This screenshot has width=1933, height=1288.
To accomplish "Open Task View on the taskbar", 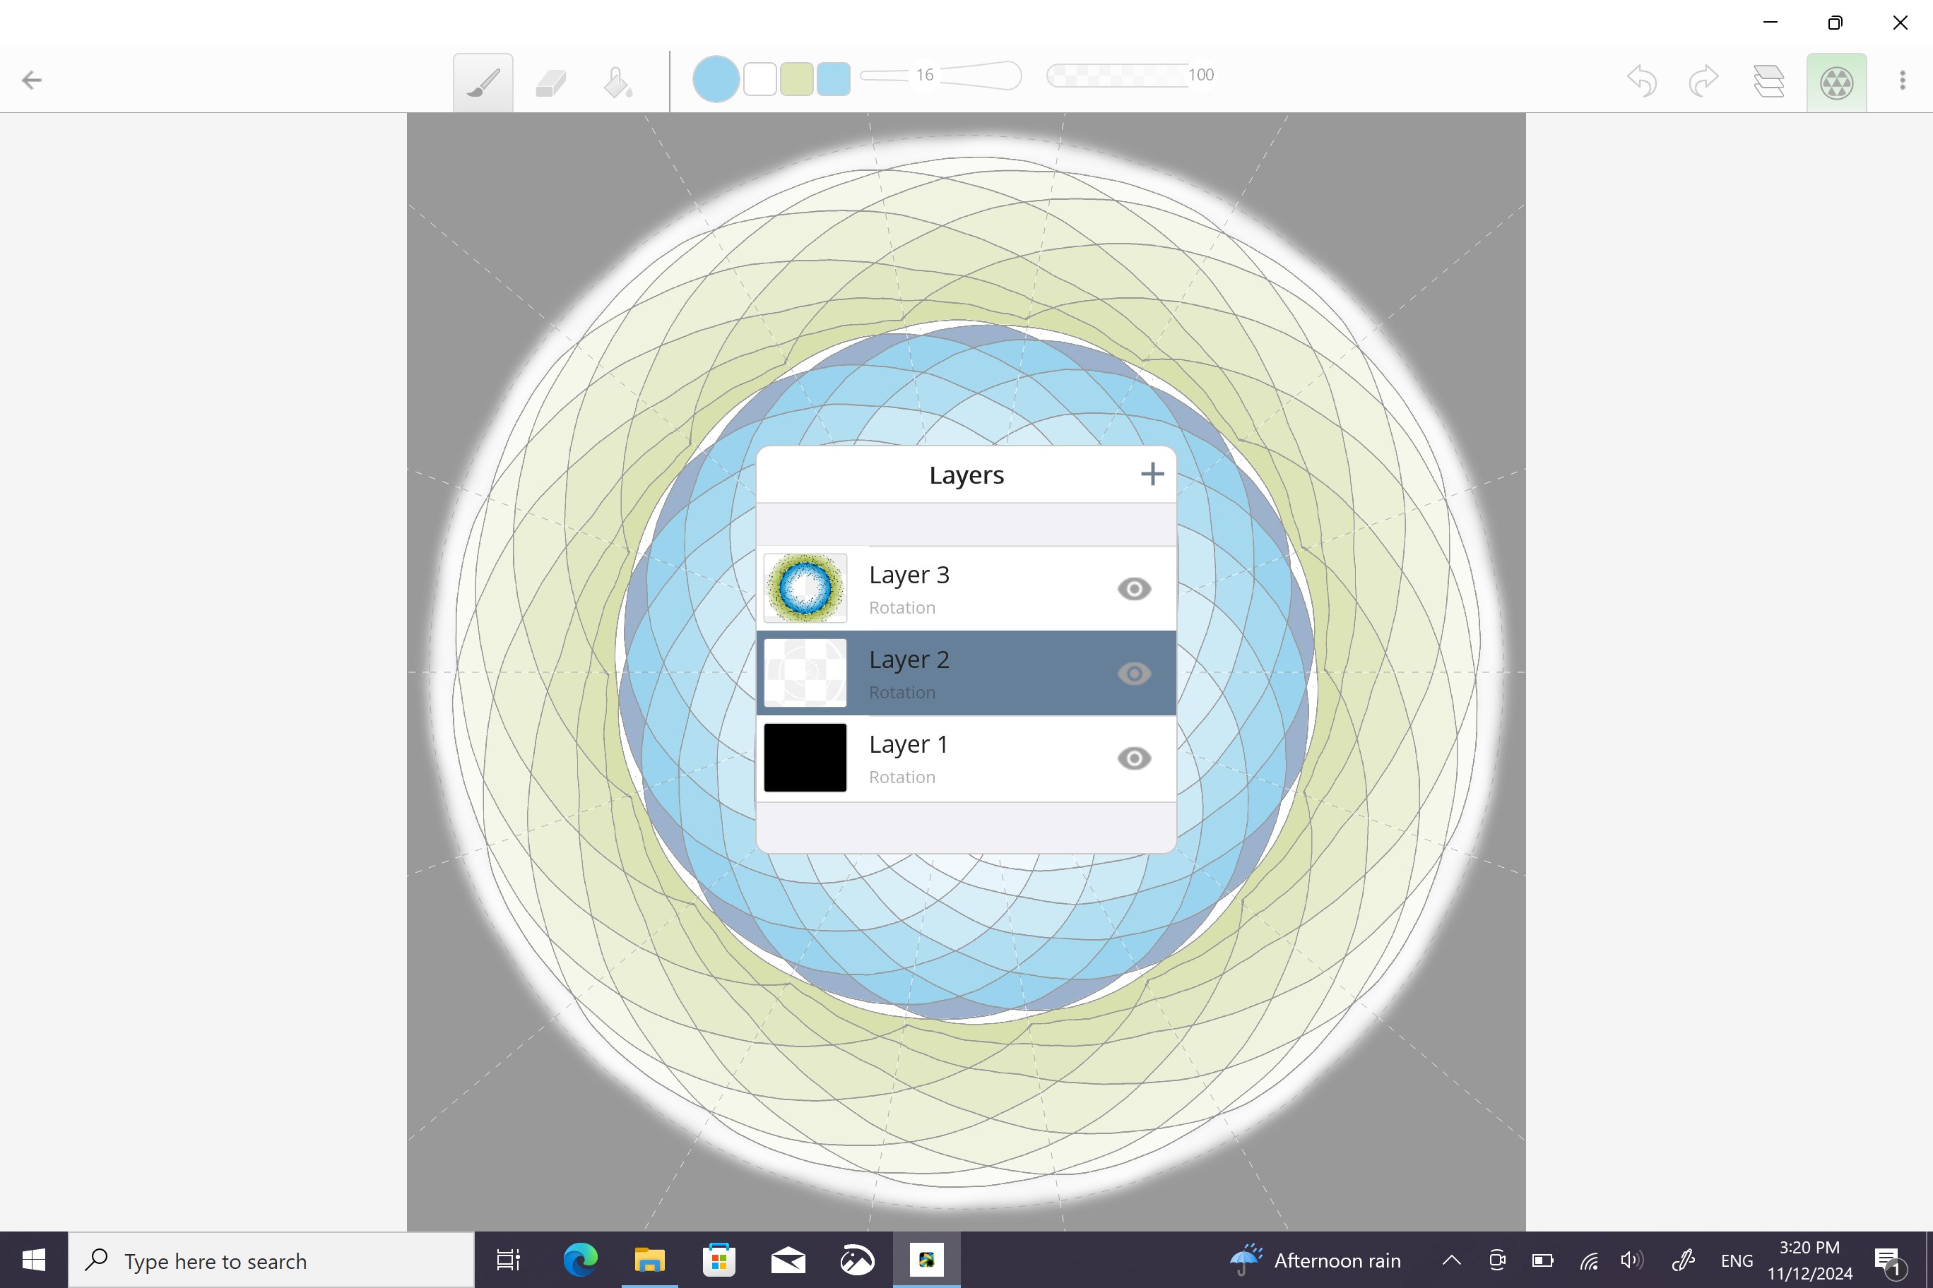I will pyautogui.click(x=509, y=1260).
